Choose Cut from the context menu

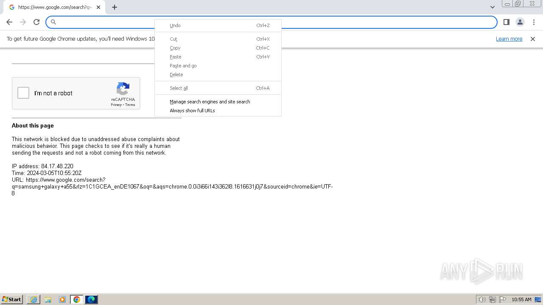click(x=218, y=39)
